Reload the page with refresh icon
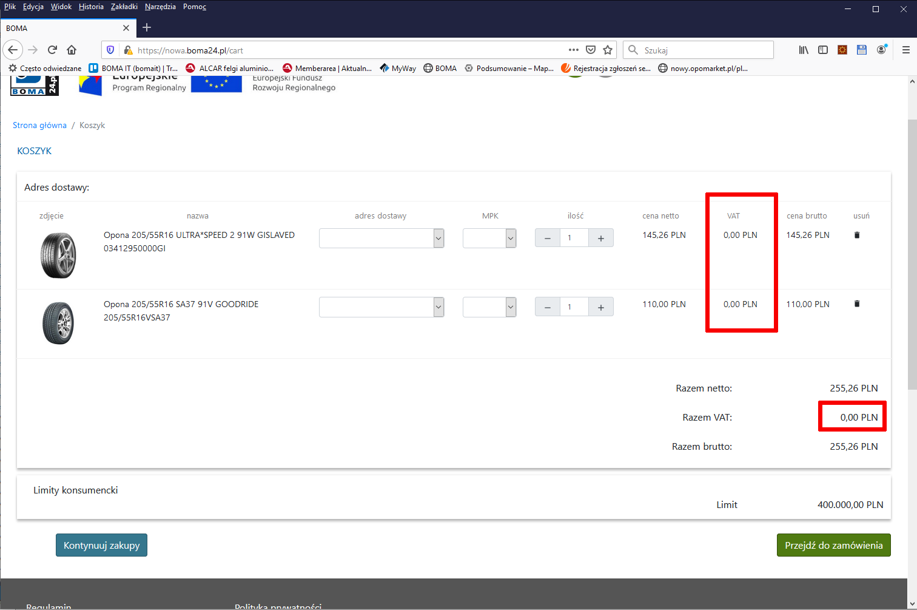This screenshot has width=917, height=610. (52, 50)
